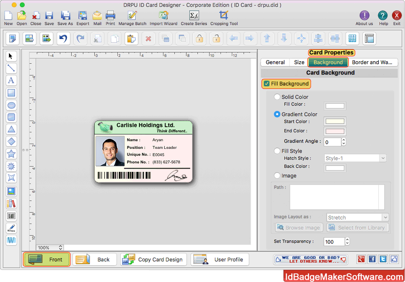Pick the Barcode tool from the left toolbar
Screen dimensions: 405x282
click(x=11, y=216)
